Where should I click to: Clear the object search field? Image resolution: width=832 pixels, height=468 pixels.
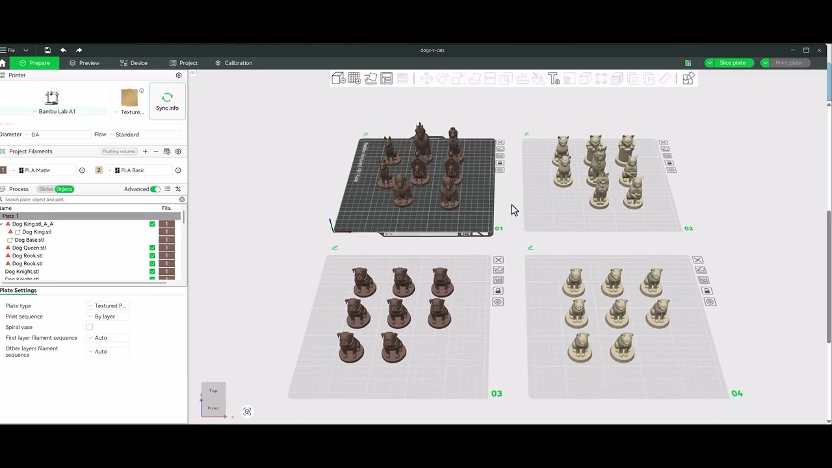pos(182,200)
